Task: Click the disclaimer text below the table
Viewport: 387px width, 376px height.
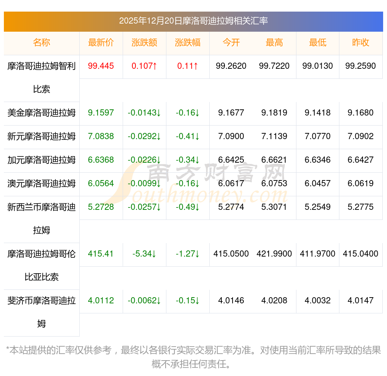Action: 193,357
